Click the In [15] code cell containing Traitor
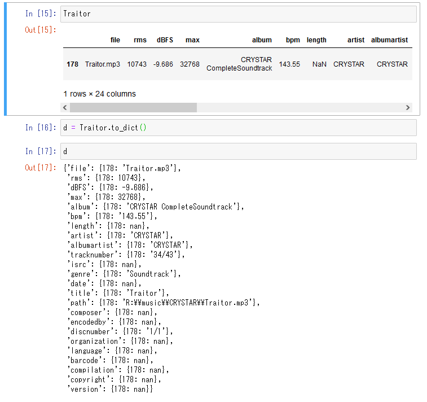The width and height of the screenshot is (427, 402). point(238,14)
